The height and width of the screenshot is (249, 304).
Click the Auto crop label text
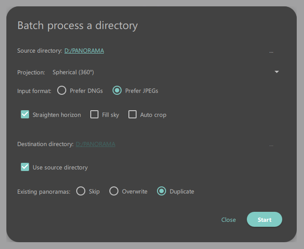153,115
